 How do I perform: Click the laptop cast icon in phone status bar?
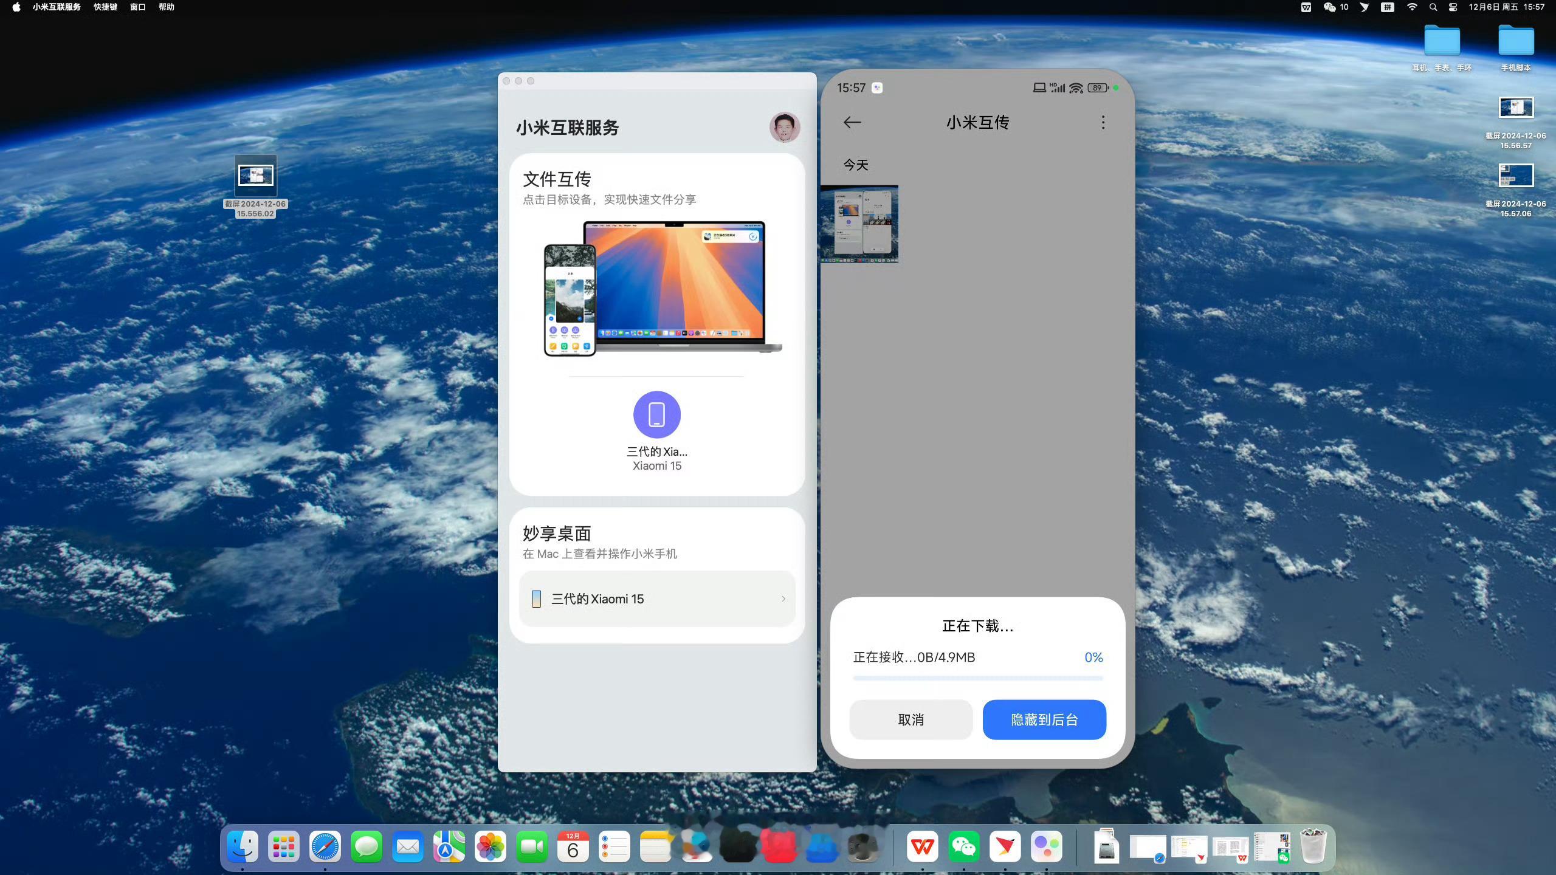click(x=1039, y=88)
